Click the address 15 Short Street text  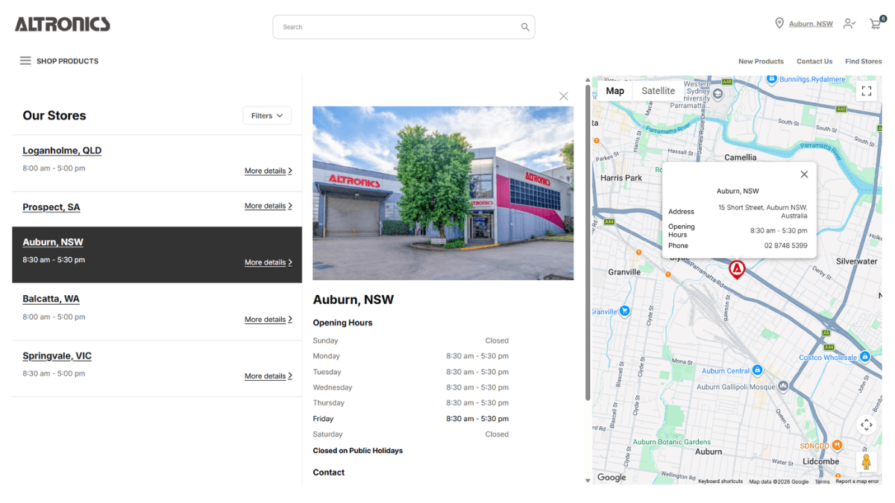tap(762, 211)
